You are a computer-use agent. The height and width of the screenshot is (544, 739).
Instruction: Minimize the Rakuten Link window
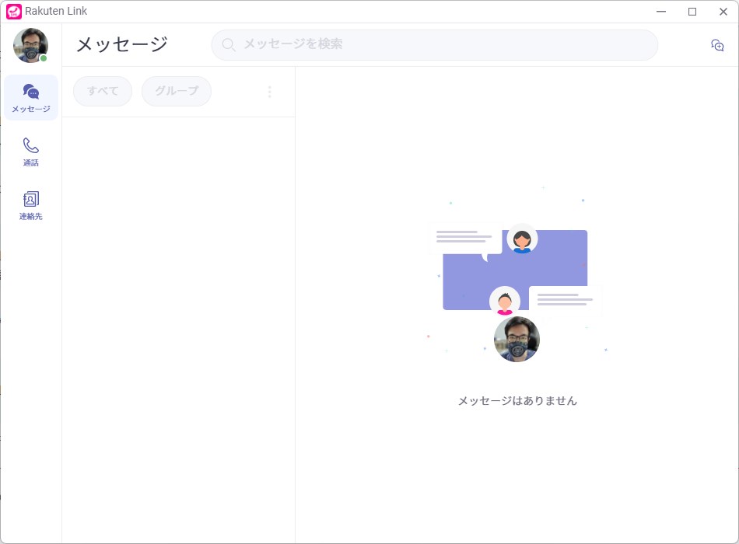coord(661,12)
